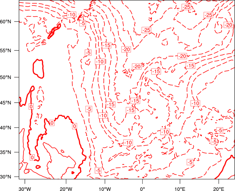Select the 45°N latitude axis label
This screenshot has height=191, width=235.
point(6,103)
